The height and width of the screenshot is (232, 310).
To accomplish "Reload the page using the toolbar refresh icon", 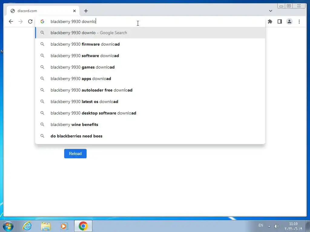I will pyautogui.click(x=30, y=21).
